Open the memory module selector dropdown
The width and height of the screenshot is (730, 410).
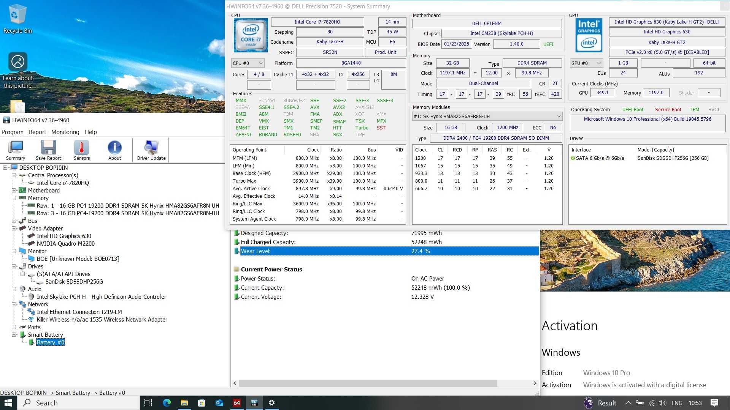click(487, 116)
